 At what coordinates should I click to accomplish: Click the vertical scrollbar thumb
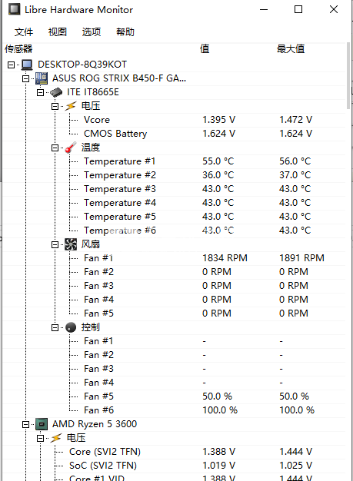[348, 75]
